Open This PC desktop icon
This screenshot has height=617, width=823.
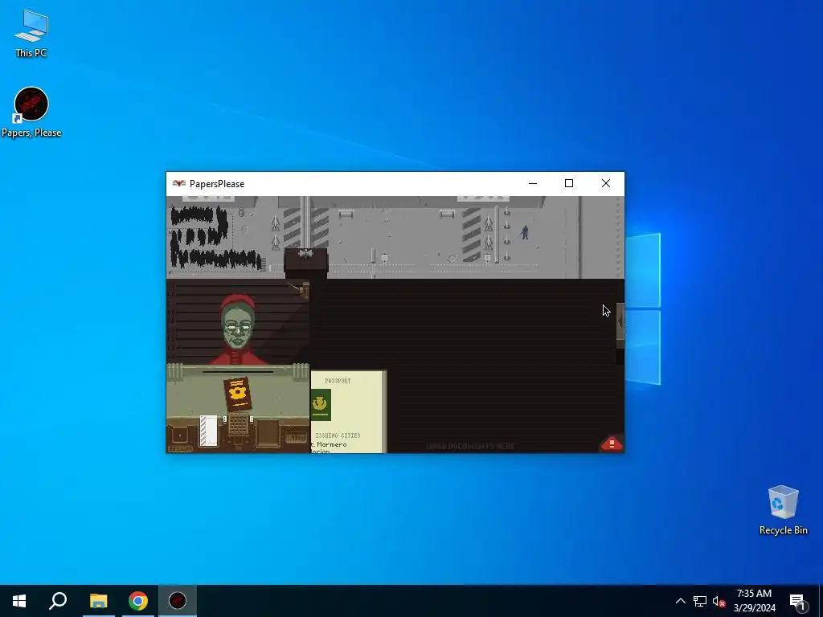click(31, 33)
